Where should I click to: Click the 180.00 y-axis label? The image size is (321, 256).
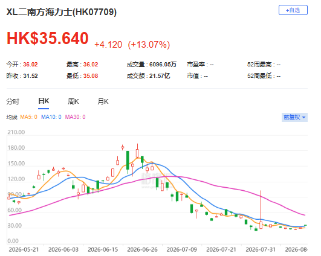pyautogui.click(x=16, y=148)
